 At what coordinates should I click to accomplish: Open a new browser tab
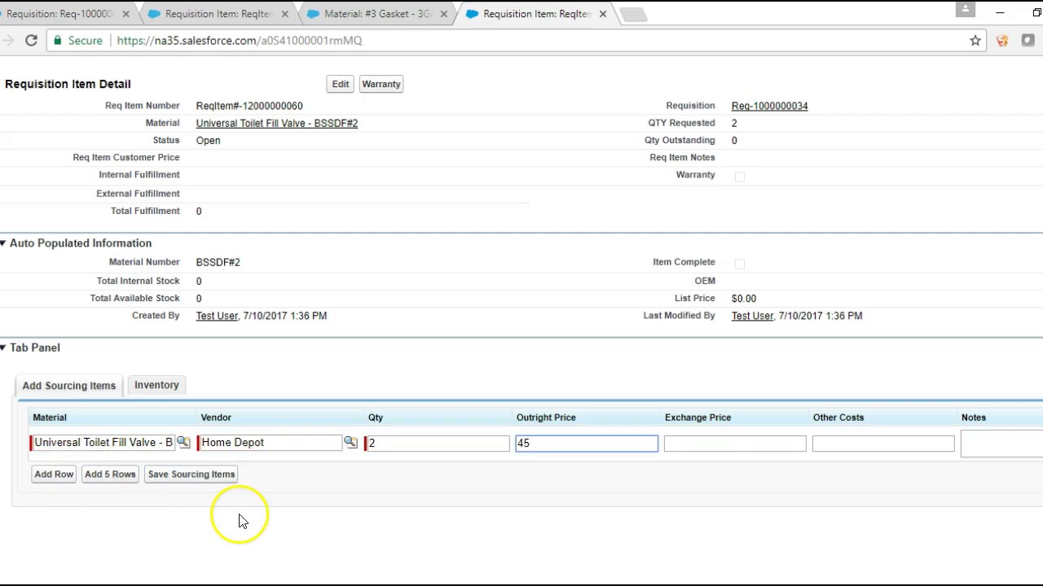tap(633, 14)
